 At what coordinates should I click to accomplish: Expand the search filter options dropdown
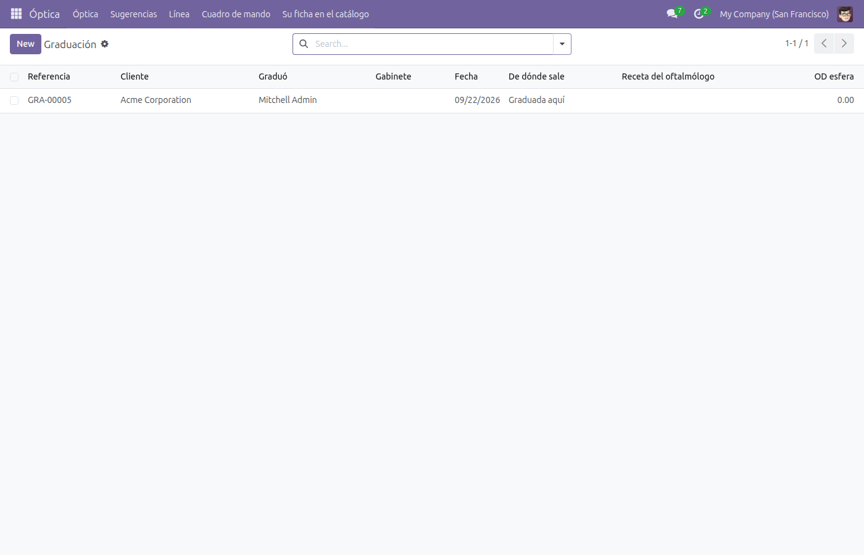(x=562, y=44)
